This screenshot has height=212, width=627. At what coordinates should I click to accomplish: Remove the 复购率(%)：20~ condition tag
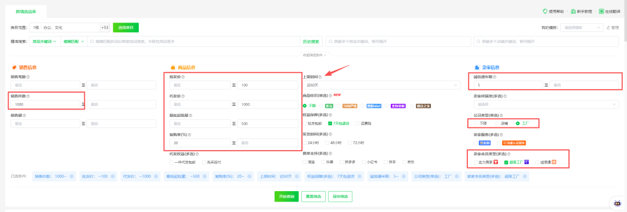pyautogui.click(x=250, y=176)
